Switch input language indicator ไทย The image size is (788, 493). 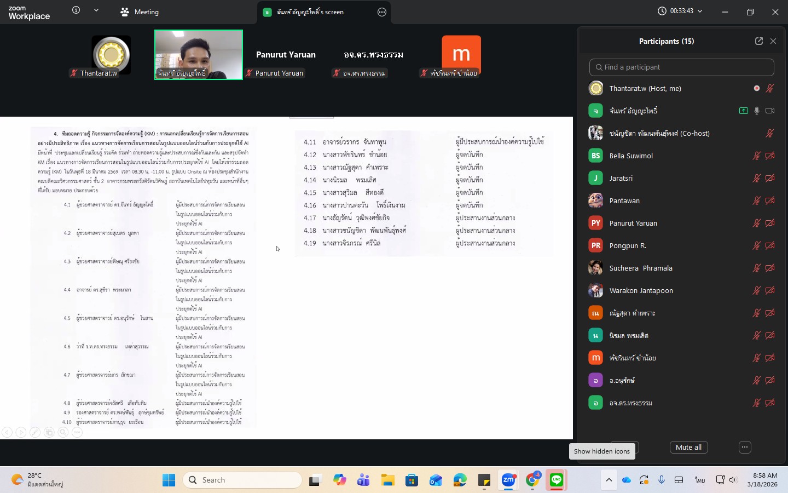(700, 480)
